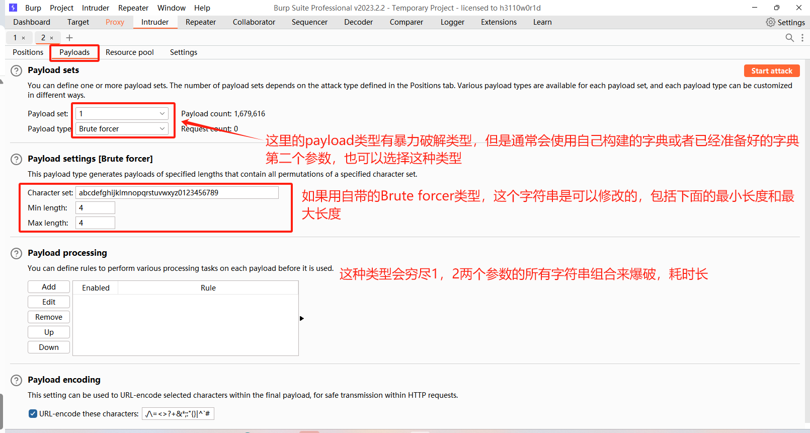The image size is (810, 433).
Task: Select the Intruder main tab
Action: click(x=155, y=22)
